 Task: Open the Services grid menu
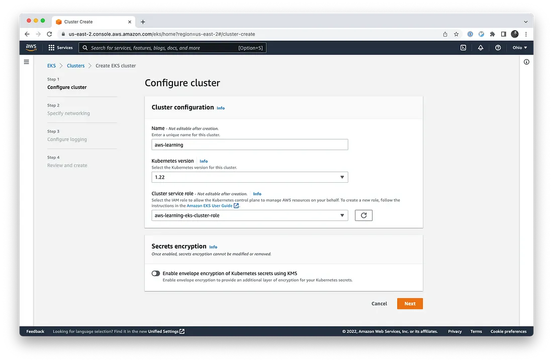[51, 48]
